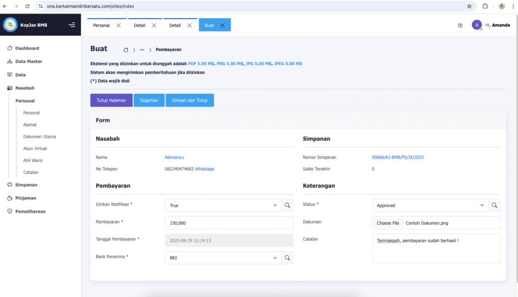Close the active Buat tab
The height and width of the screenshot is (297, 518).
222,25
